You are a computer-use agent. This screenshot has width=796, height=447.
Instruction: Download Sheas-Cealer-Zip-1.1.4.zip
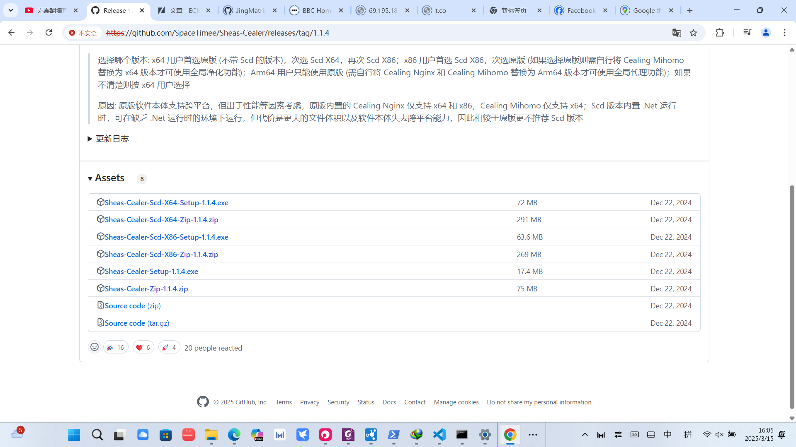(146, 288)
